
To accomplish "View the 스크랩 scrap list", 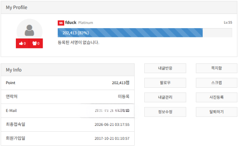I will [216, 83].
